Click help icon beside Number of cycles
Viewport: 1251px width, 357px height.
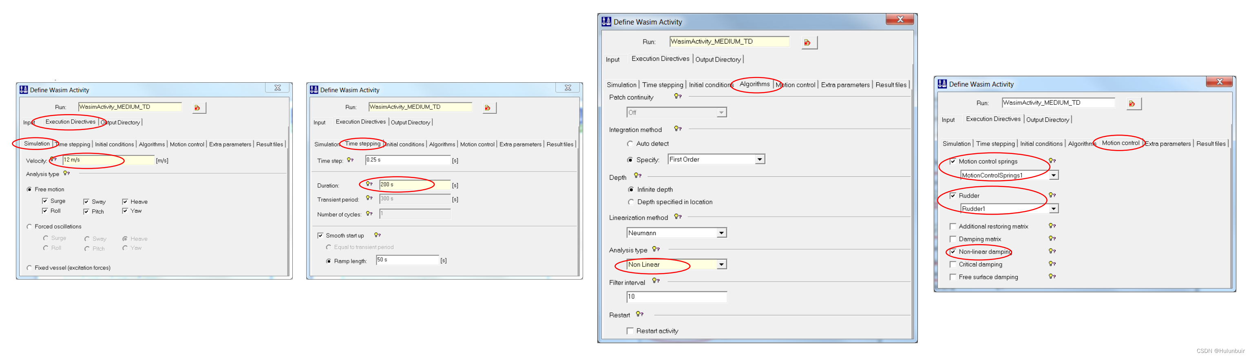[369, 214]
